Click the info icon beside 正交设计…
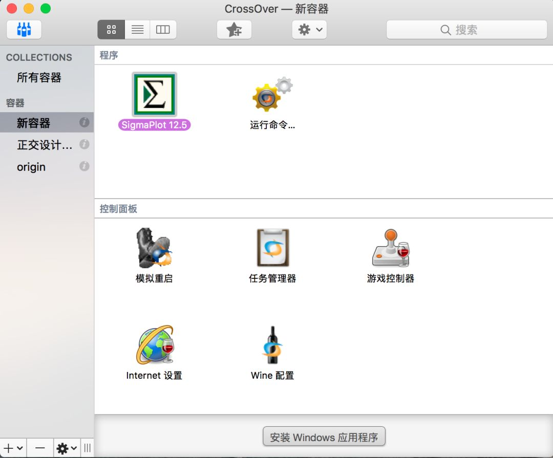The height and width of the screenshot is (458, 553). (x=84, y=144)
